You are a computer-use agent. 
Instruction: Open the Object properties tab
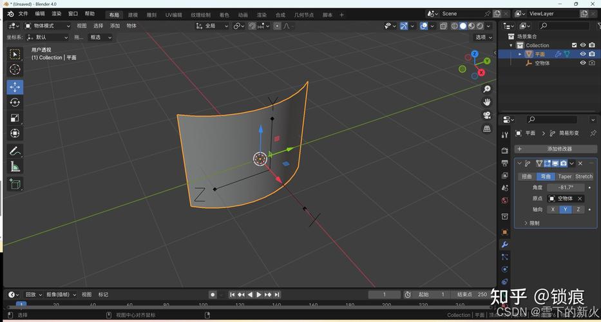pos(505,232)
